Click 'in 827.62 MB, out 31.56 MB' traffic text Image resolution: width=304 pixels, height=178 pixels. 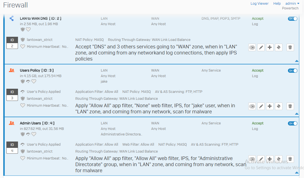pyautogui.click(x=42, y=129)
